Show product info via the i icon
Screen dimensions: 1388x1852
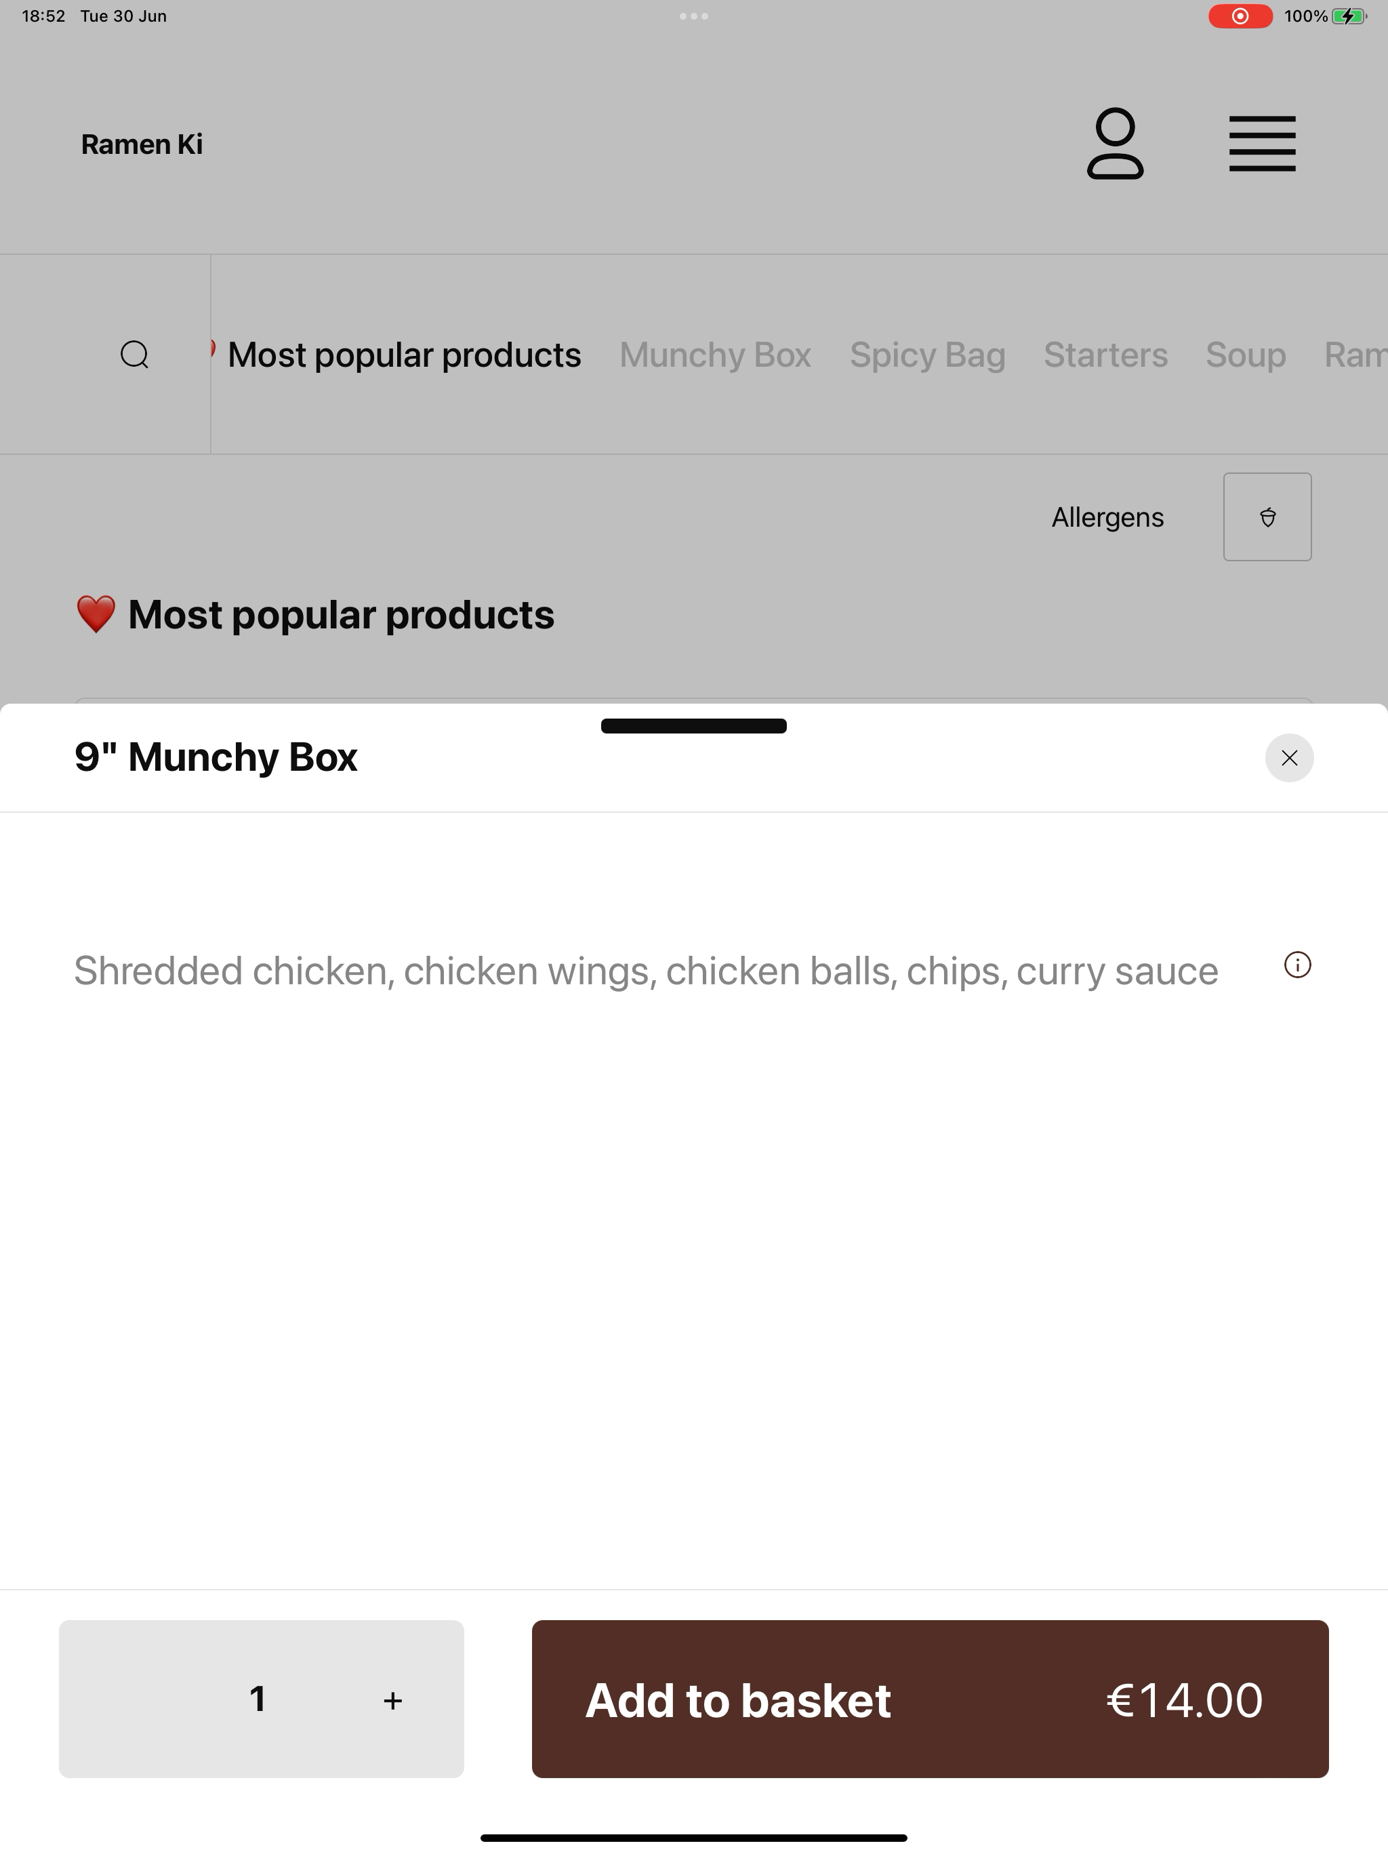coord(1298,965)
